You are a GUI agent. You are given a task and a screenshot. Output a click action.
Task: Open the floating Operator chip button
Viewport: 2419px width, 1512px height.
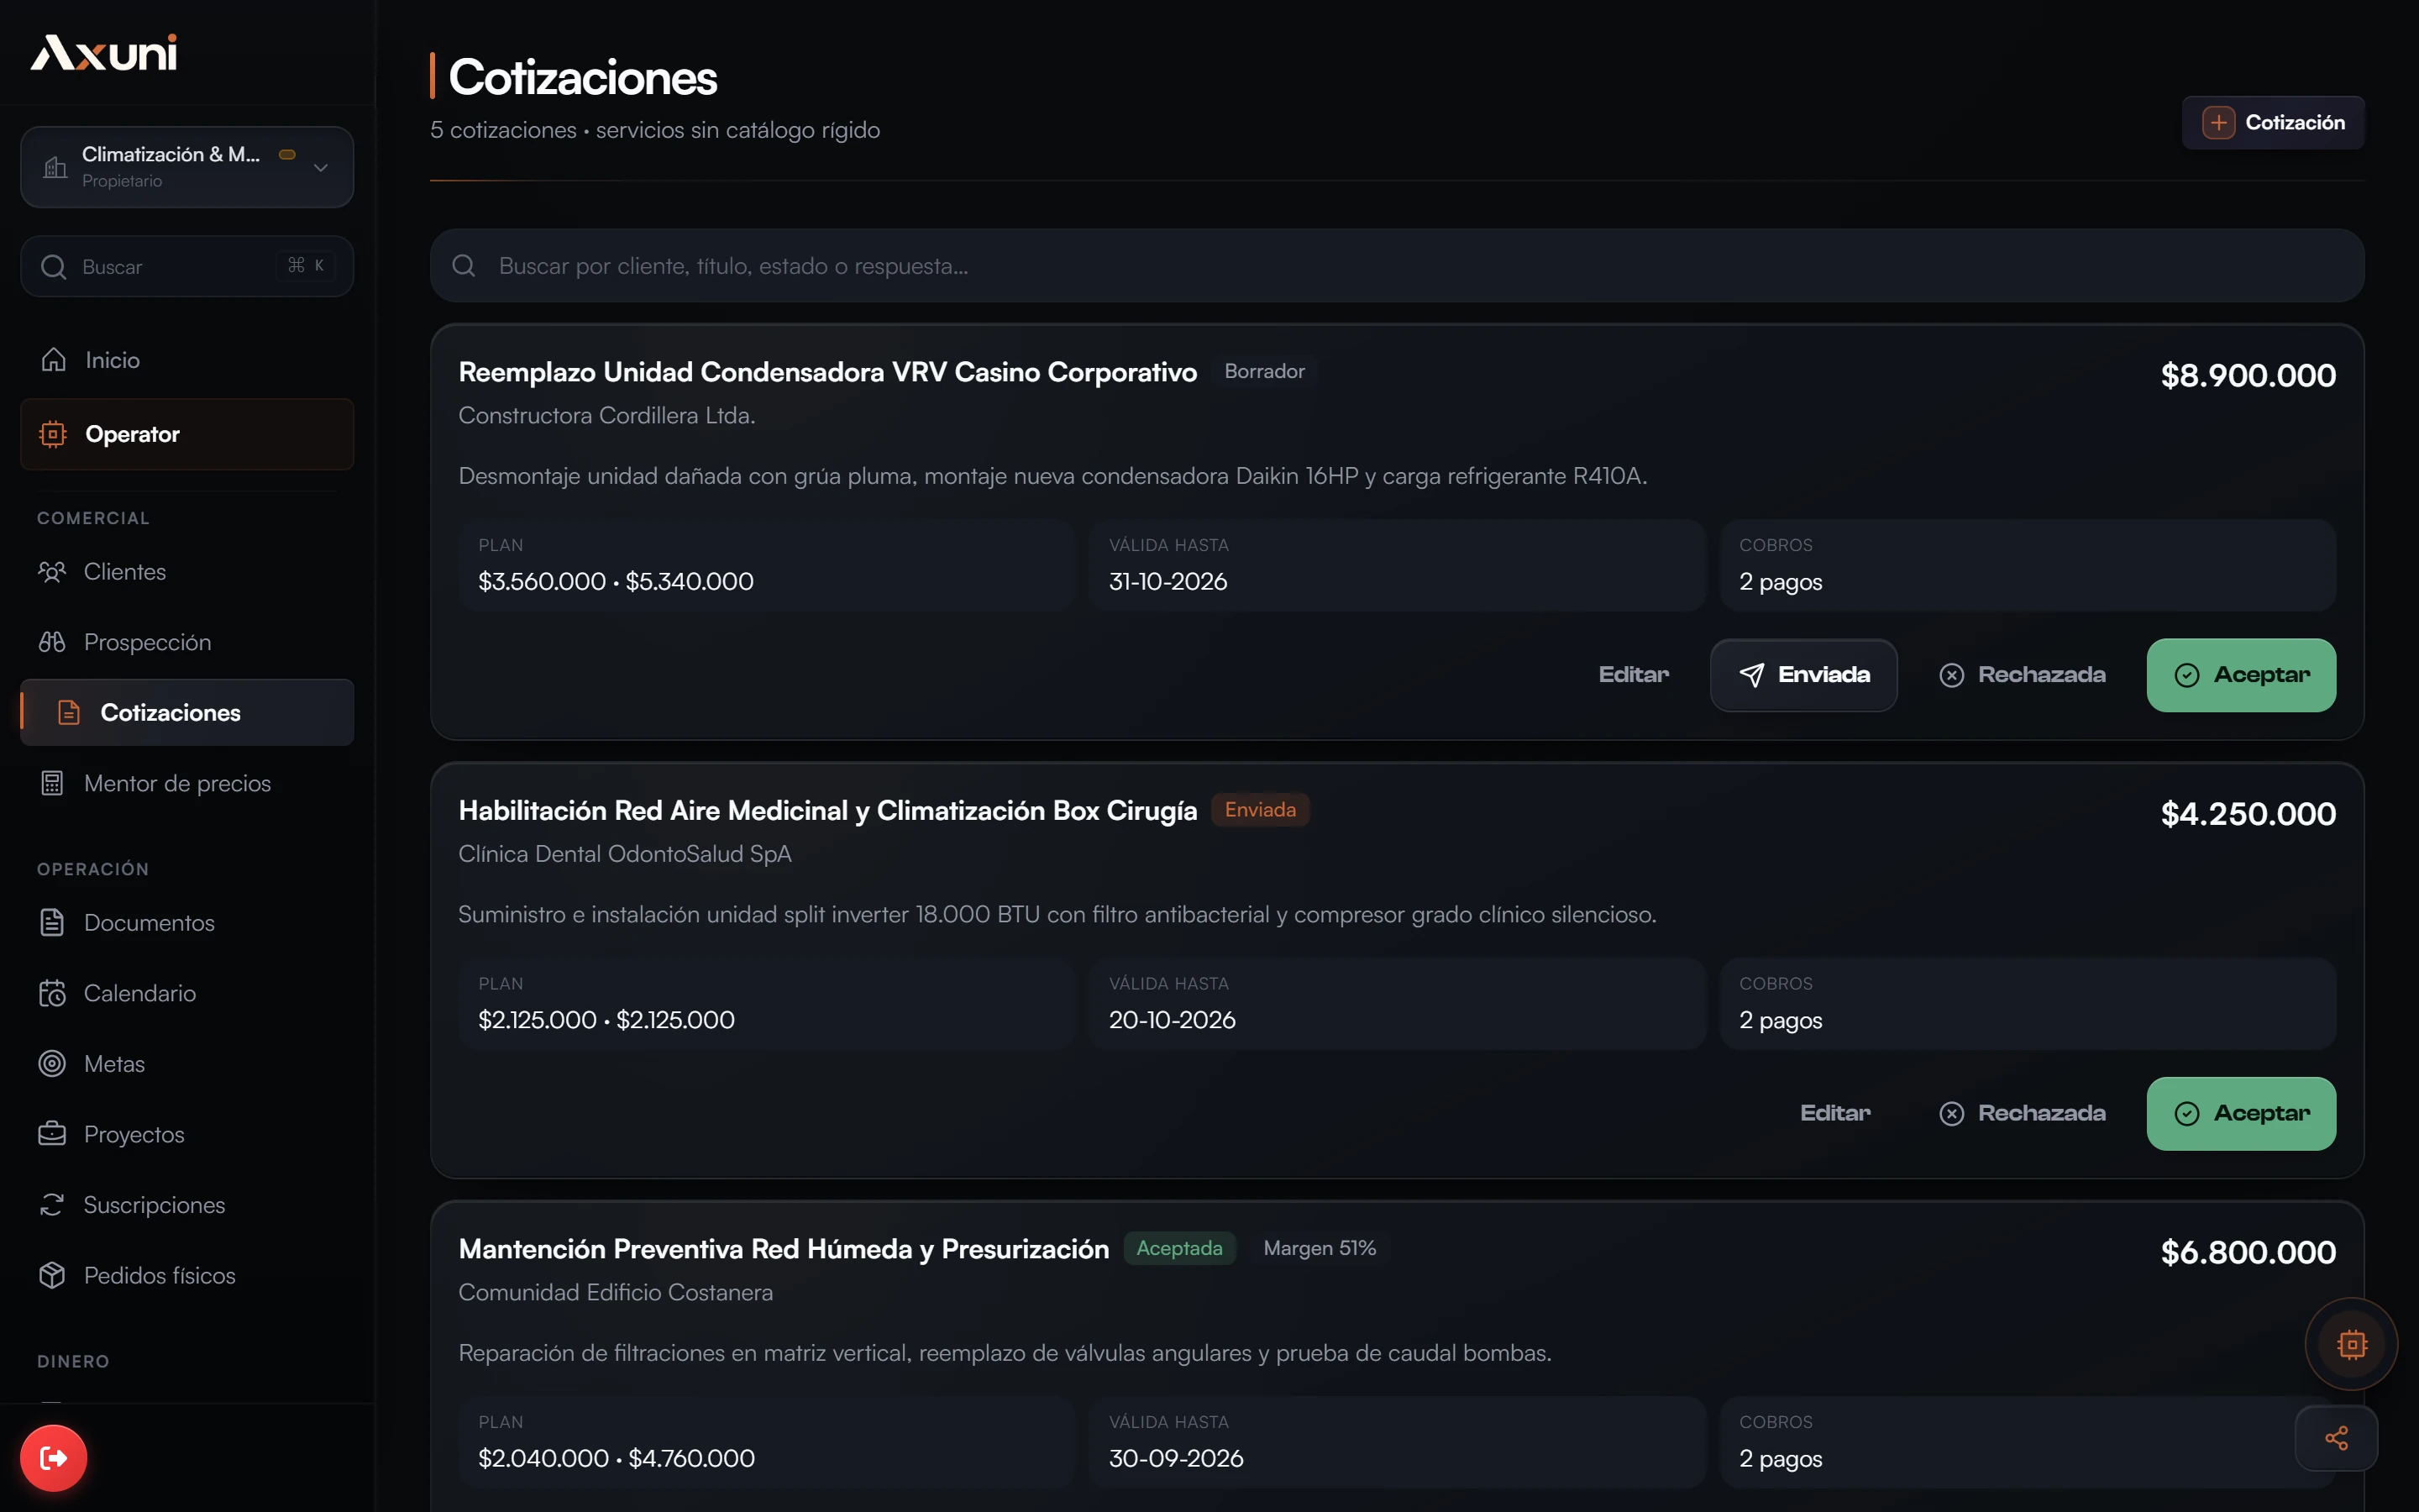(2351, 1344)
